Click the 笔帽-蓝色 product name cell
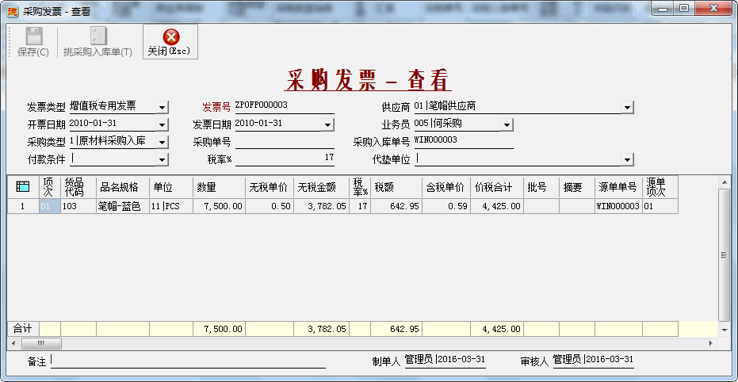The height and width of the screenshot is (382, 738). [123, 206]
